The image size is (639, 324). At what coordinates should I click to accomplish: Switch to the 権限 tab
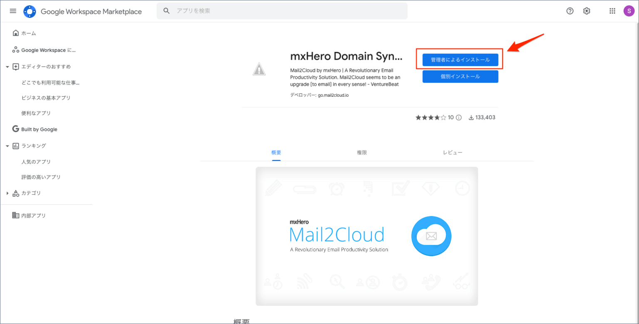(362, 152)
